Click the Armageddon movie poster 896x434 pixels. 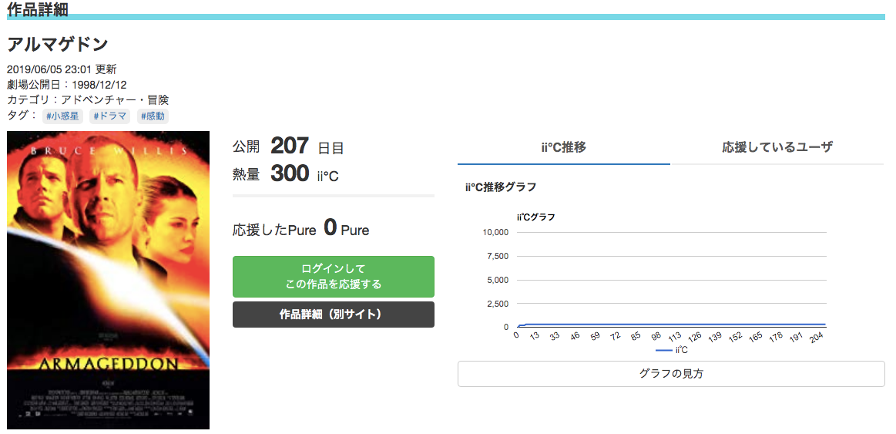108,280
